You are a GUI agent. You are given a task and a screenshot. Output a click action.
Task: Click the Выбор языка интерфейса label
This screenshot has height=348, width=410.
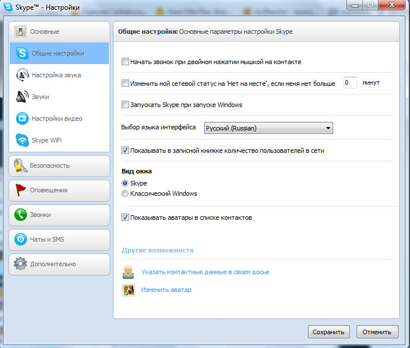[158, 127]
